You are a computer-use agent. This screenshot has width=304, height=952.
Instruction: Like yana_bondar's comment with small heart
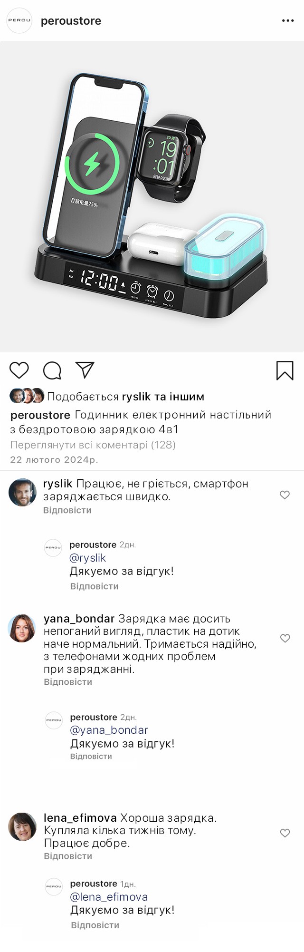(x=285, y=638)
